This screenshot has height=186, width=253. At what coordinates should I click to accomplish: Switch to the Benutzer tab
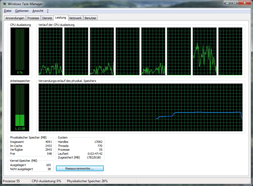point(90,18)
